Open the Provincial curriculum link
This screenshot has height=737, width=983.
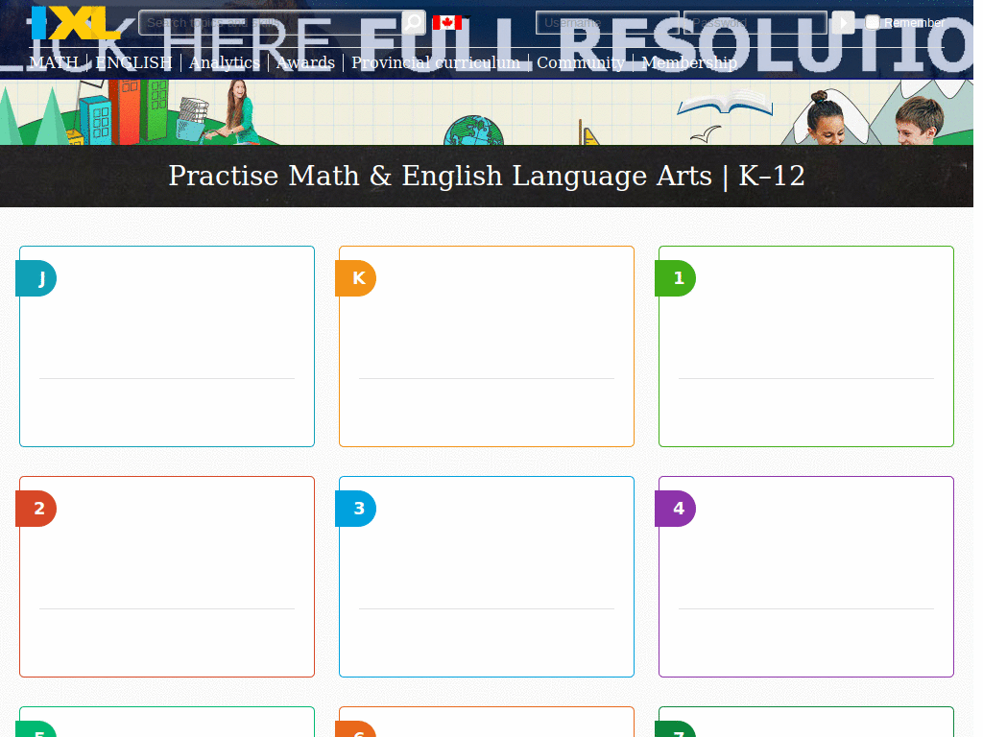[x=436, y=62]
